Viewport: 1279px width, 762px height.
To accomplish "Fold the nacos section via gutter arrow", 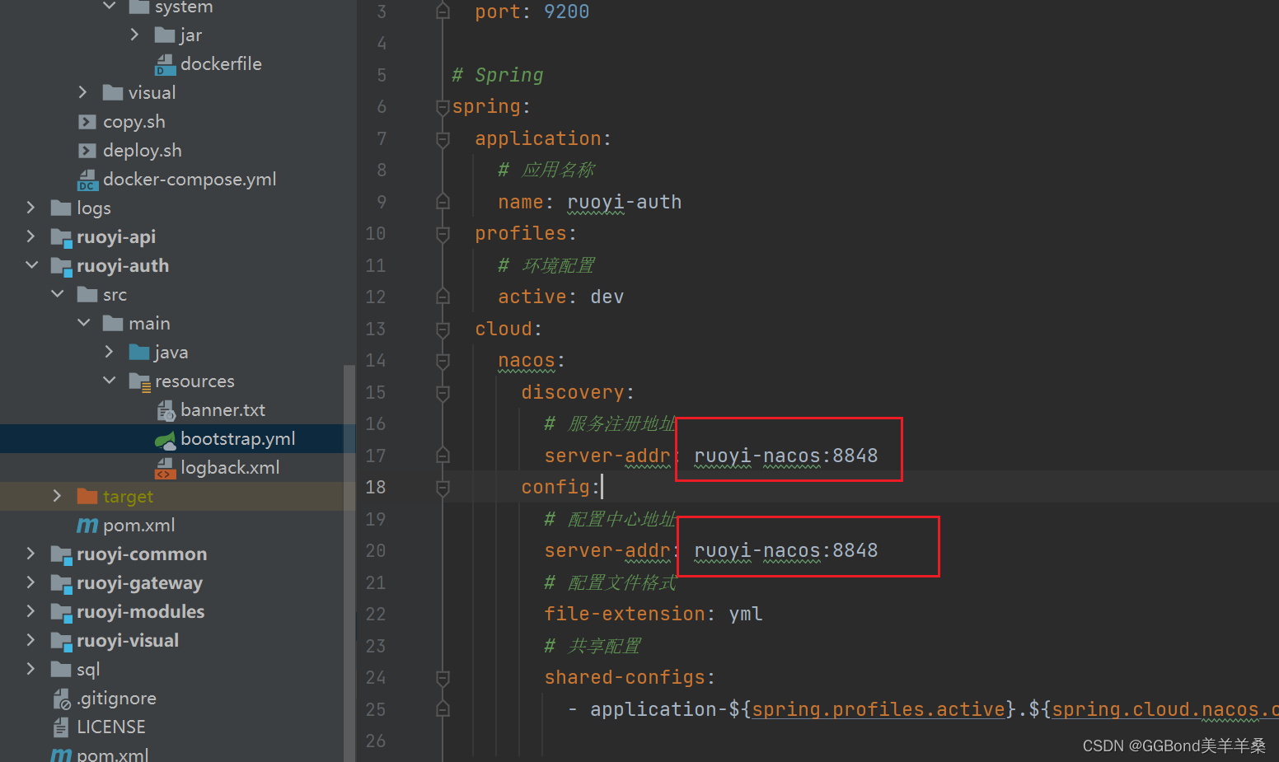I will [443, 361].
